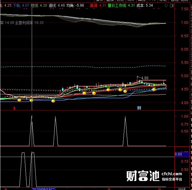Click the 主营利润率 18.30 text
192x190 pixels.
[29, 23]
